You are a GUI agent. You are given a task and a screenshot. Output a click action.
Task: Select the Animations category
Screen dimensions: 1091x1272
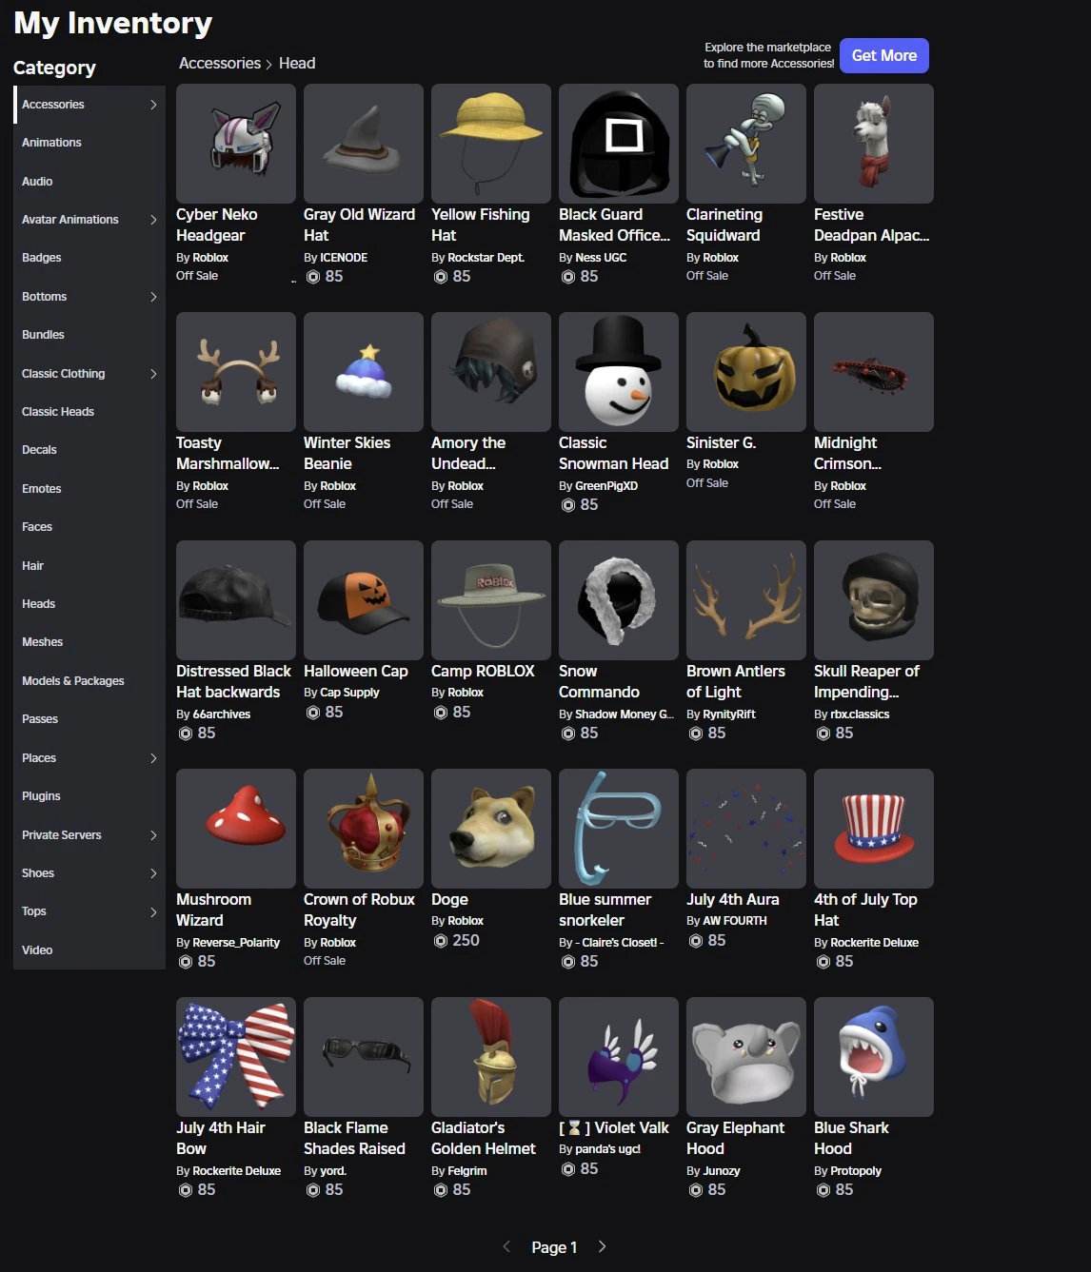pos(89,143)
